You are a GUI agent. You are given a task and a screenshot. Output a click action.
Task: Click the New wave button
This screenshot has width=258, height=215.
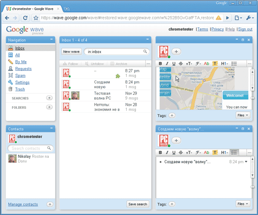tap(71, 52)
